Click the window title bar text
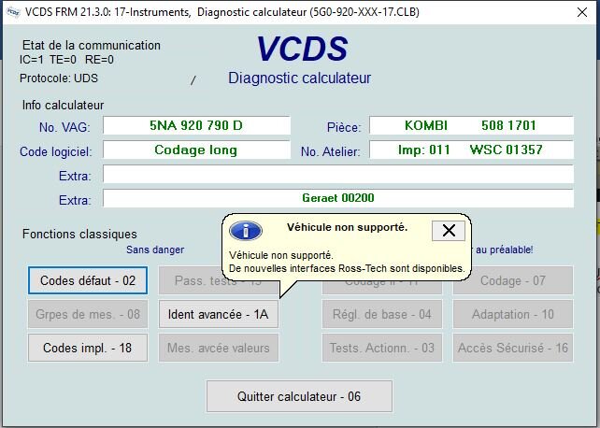 pyautogui.click(x=221, y=12)
